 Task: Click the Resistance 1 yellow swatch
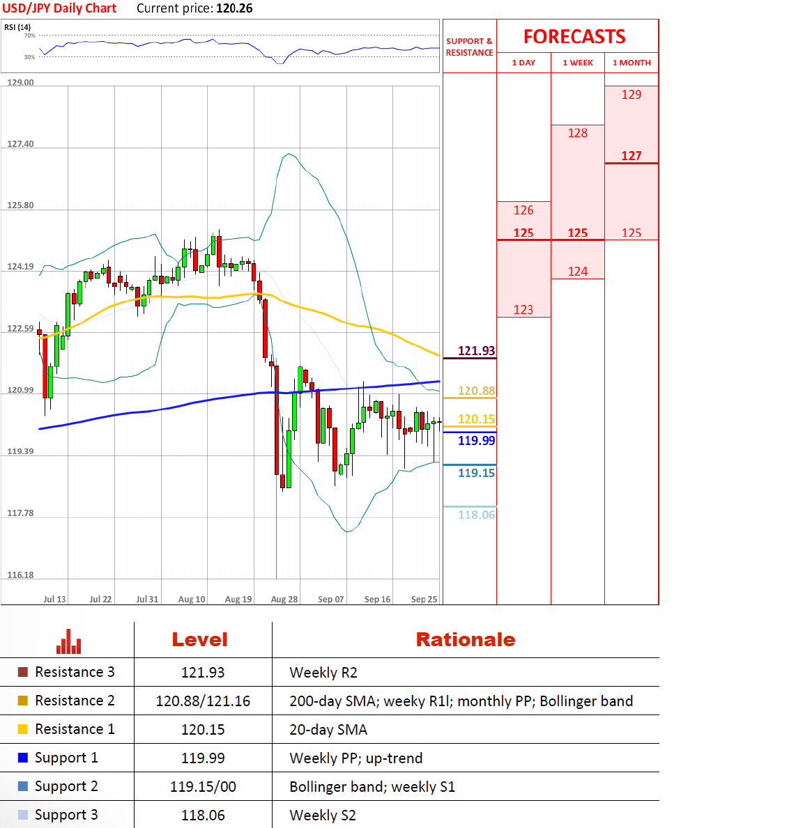23,729
